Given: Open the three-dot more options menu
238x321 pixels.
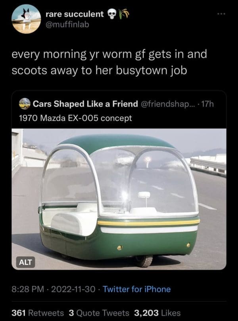Looking at the screenshot, I should (x=221, y=14).
